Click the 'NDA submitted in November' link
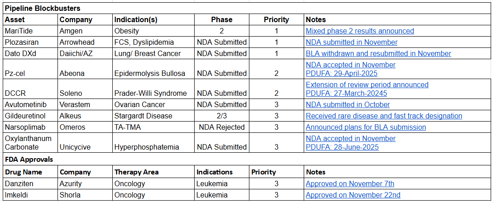The width and height of the screenshot is (492, 202). click(x=352, y=42)
